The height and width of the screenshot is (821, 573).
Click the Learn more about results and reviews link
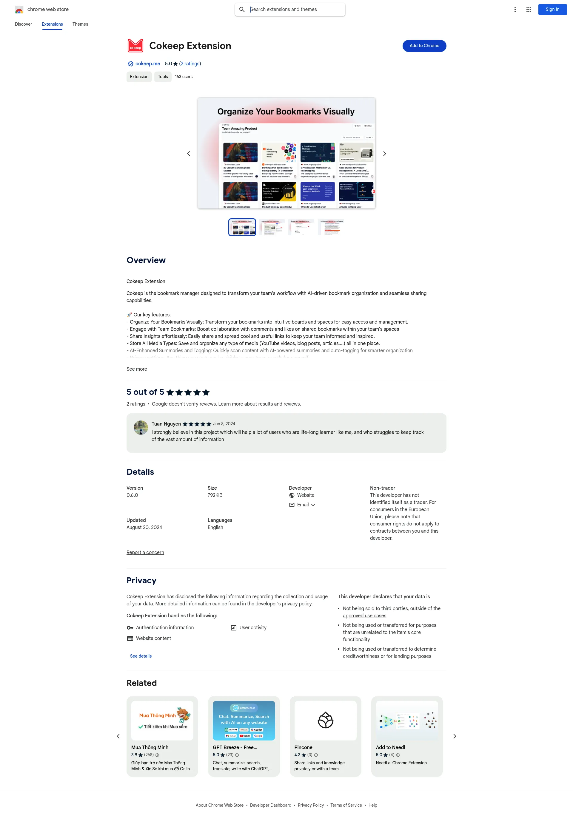coord(260,404)
